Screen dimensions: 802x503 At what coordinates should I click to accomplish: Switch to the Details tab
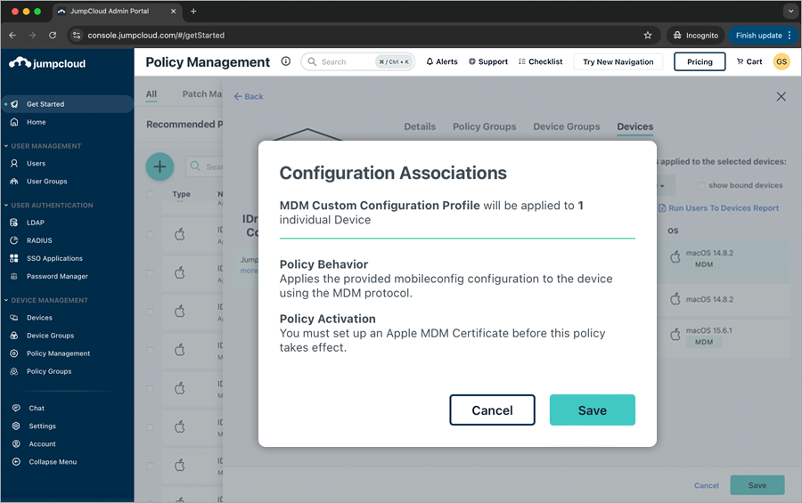[x=420, y=126]
